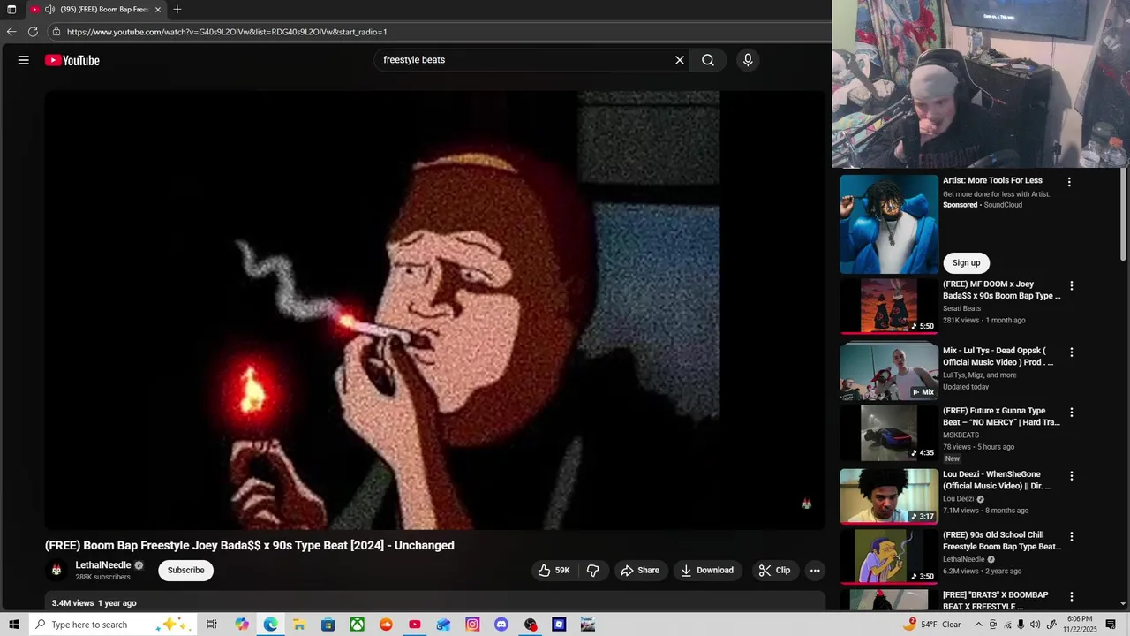The image size is (1130, 636).
Task: Open options for 90s Old School Chill video
Action: 1072,536
